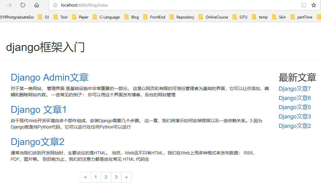
Task: Open the OJ bookmarks folder
Action: point(44,17)
